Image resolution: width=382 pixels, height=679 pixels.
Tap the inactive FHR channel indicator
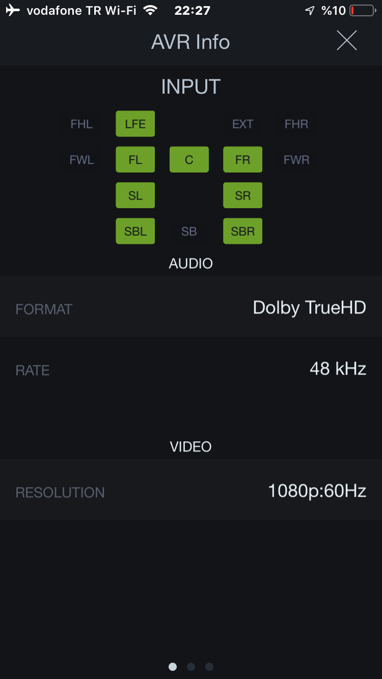click(x=296, y=124)
